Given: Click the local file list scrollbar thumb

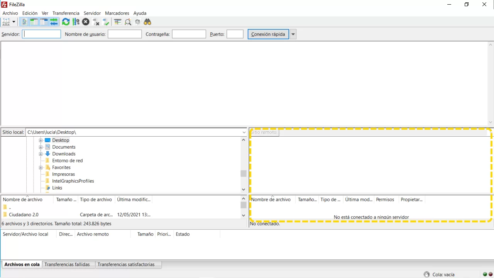Looking at the screenshot, I should point(244,205).
